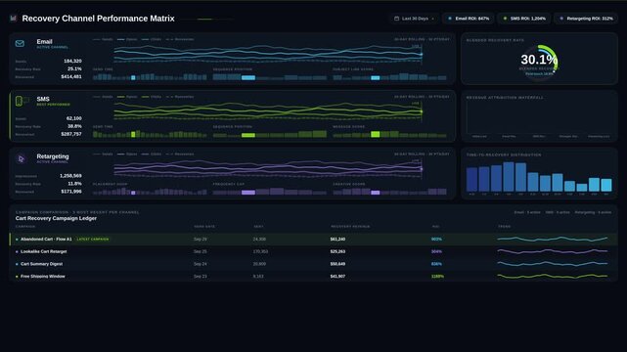This screenshot has height=352, width=627.
Task: Click the calendar icon in date filter
Action: (397, 19)
